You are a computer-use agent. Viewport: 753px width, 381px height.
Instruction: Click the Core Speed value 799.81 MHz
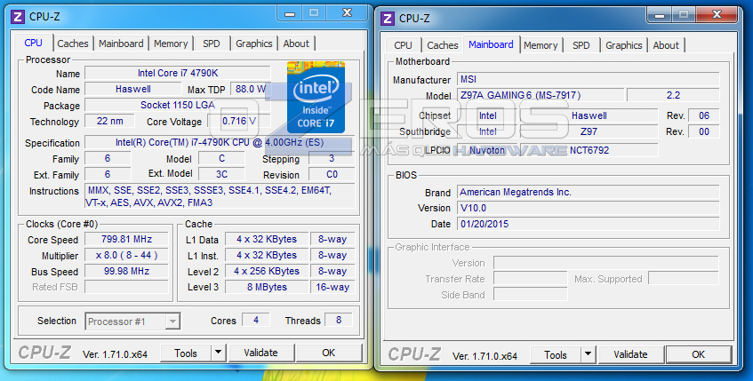click(x=126, y=240)
